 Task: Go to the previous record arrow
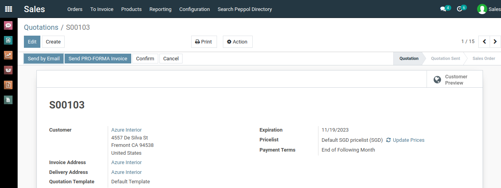(485, 42)
